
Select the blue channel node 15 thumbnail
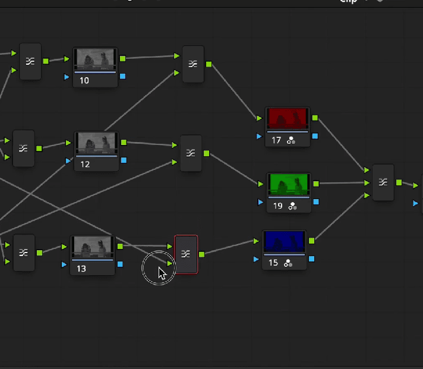click(285, 241)
